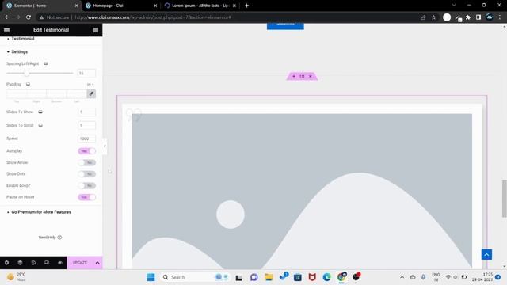Click the UPDATE button

[80, 263]
